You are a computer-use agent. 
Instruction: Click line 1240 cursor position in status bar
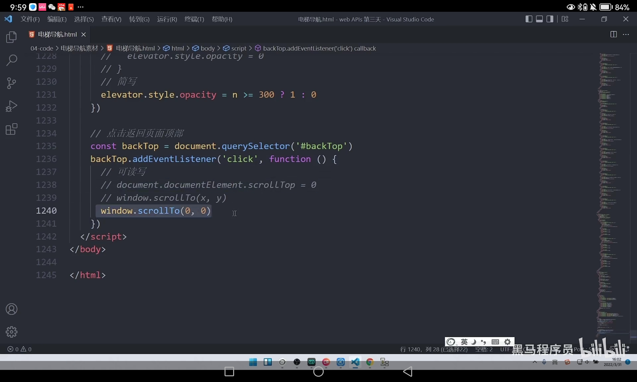click(434, 350)
